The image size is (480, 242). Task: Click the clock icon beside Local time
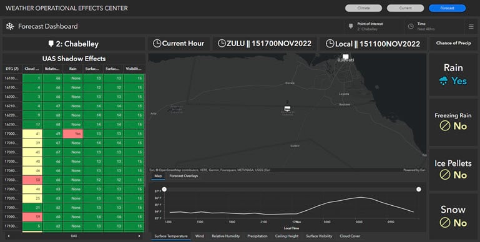pos(330,44)
